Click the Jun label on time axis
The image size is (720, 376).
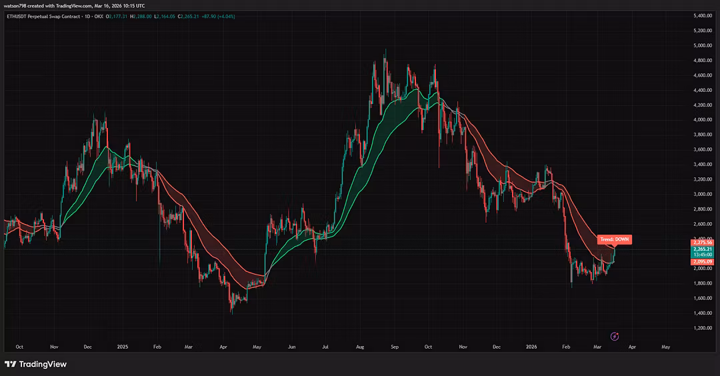(291, 347)
